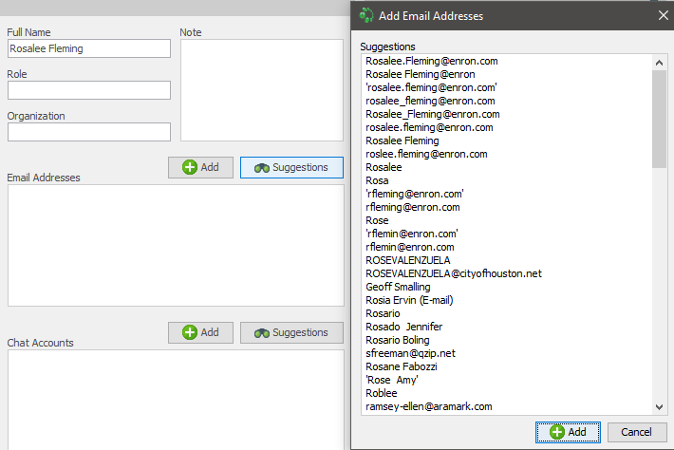Click the Add Email Addresses dialog title icon
The height and width of the screenshot is (450, 674).
[367, 15]
